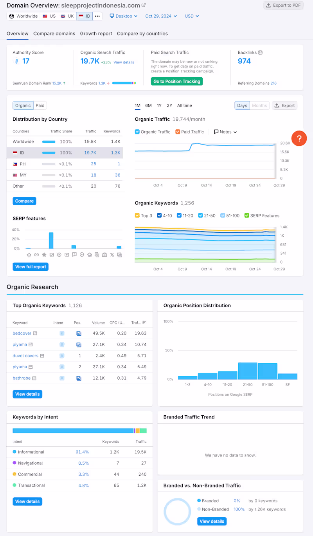The width and height of the screenshot is (313, 536).
Task: Click the star icon in SERP features chart
Action: [x=44, y=255]
